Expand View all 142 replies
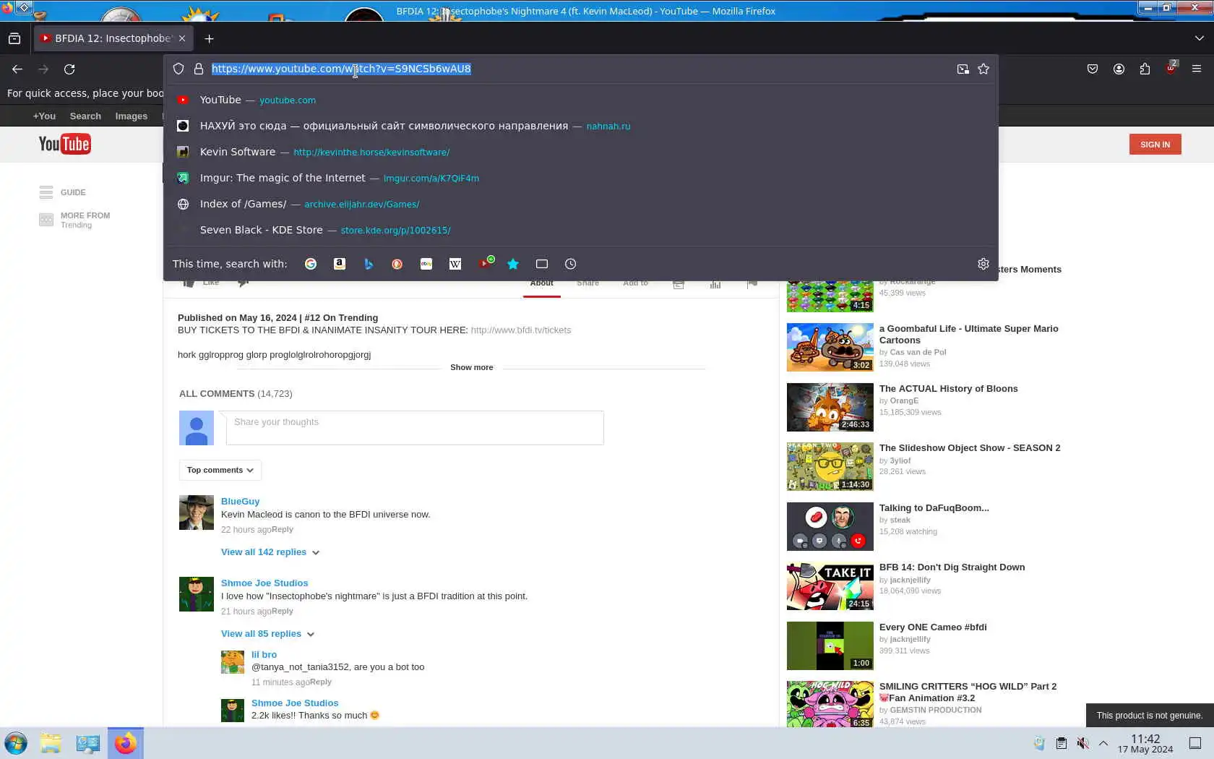Viewport: 1214px width, 759px height. [x=270, y=552]
